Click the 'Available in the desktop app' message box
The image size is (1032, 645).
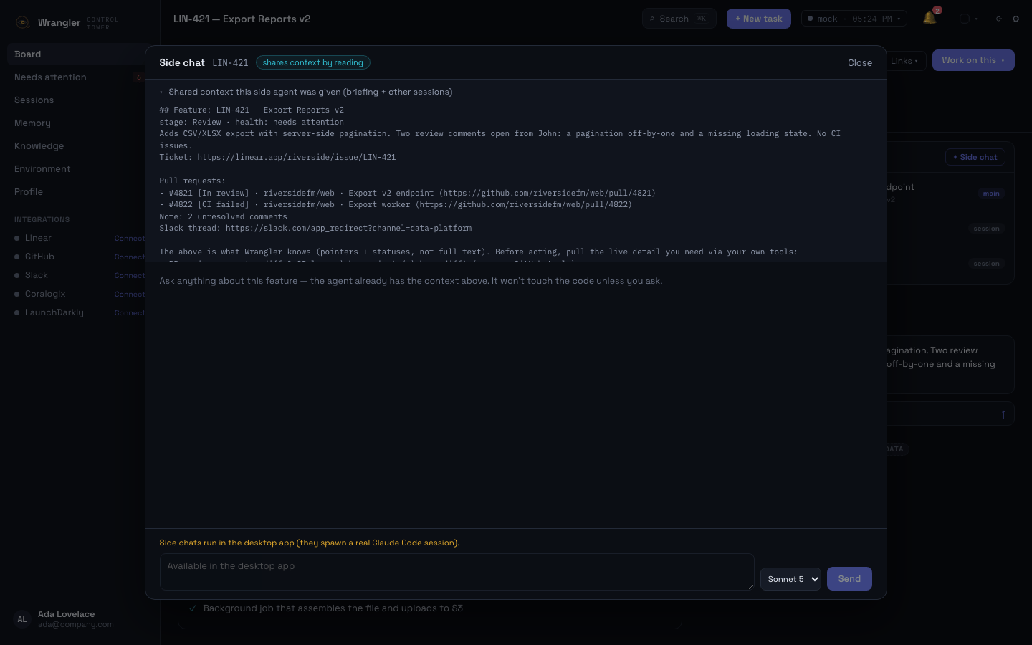457,572
